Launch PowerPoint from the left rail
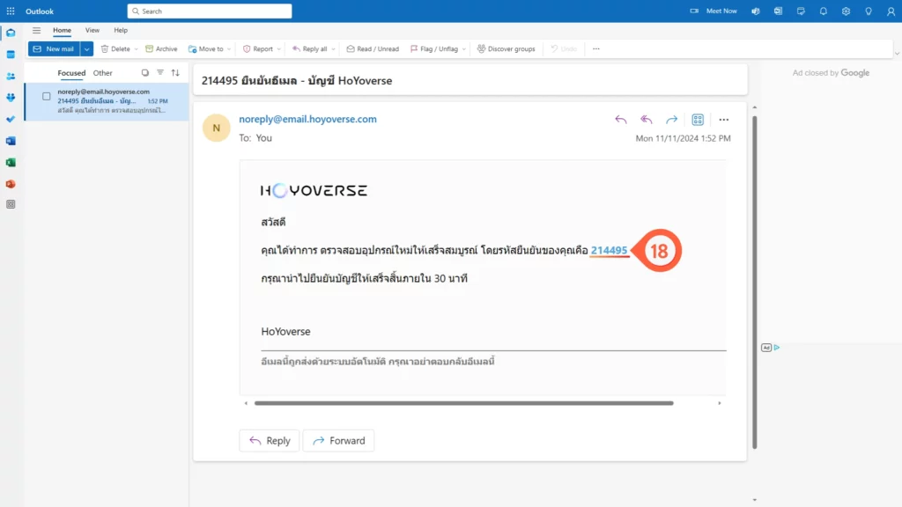Screen dimensions: 902x507 coord(11,184)
